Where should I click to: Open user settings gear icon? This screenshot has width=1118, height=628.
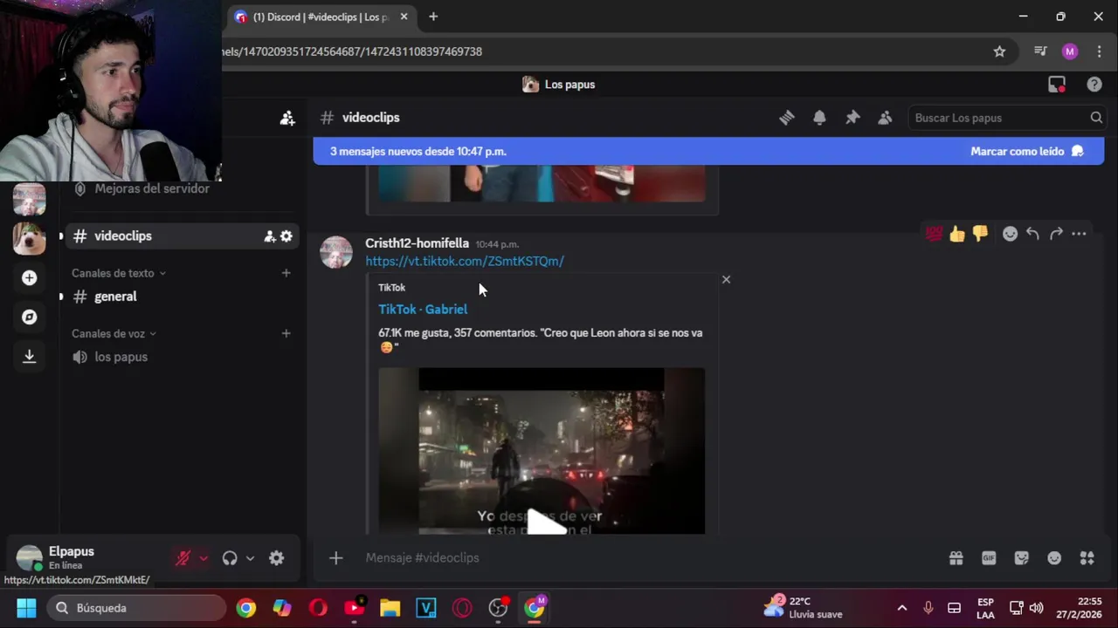(276, 558)
